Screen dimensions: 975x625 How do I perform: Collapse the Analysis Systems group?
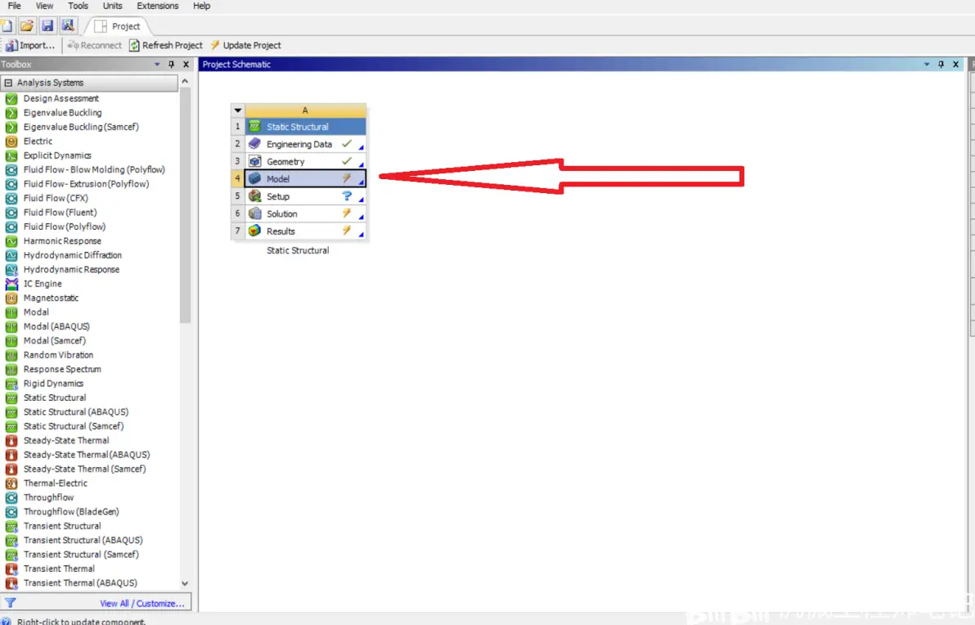coord(8,83)
